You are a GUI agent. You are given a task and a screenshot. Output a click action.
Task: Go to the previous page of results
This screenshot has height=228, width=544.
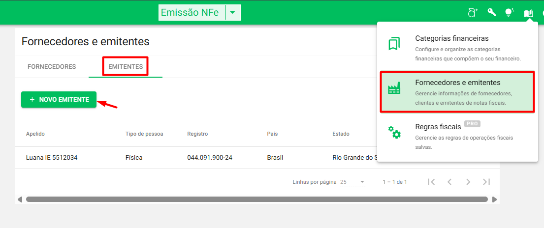(x=449, y=182)
